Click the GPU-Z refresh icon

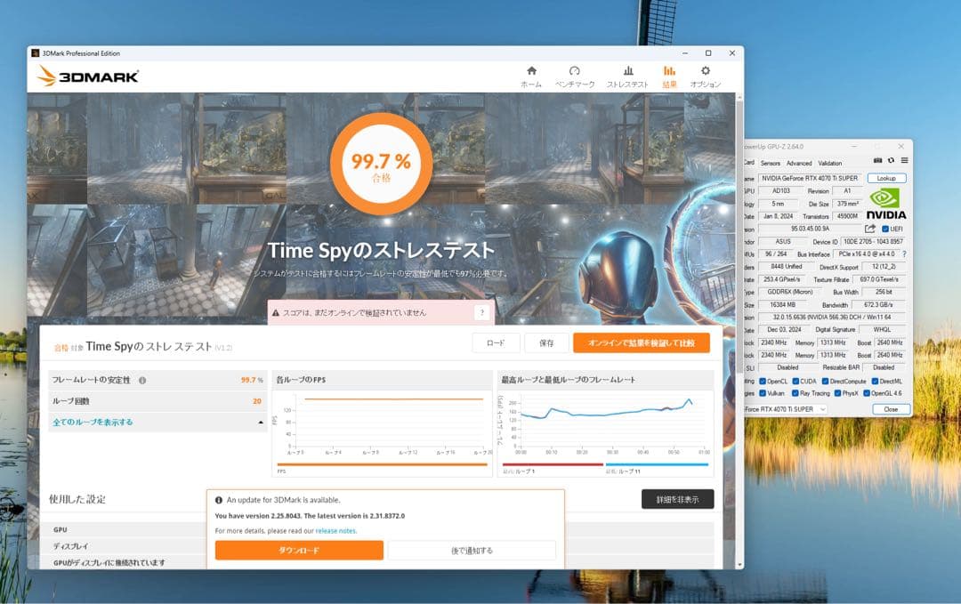[x=891, y=160]
